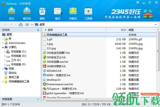Open the view mode dropdown arrow

tap(32, 25)
